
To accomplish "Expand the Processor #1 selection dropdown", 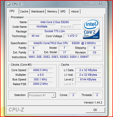I will 54,95.
